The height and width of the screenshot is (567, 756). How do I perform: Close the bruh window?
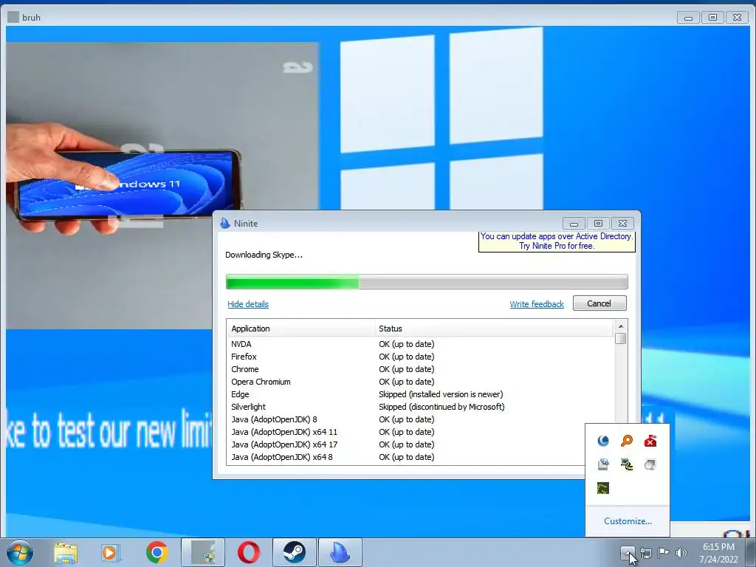pyautogui.click(x=738, y=18)
